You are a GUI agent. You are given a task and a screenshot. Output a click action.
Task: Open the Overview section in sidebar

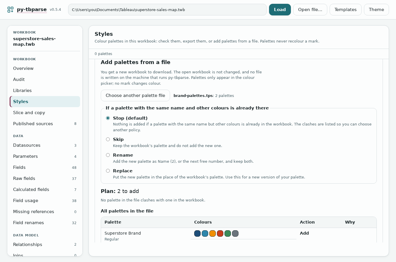point(45,68)
